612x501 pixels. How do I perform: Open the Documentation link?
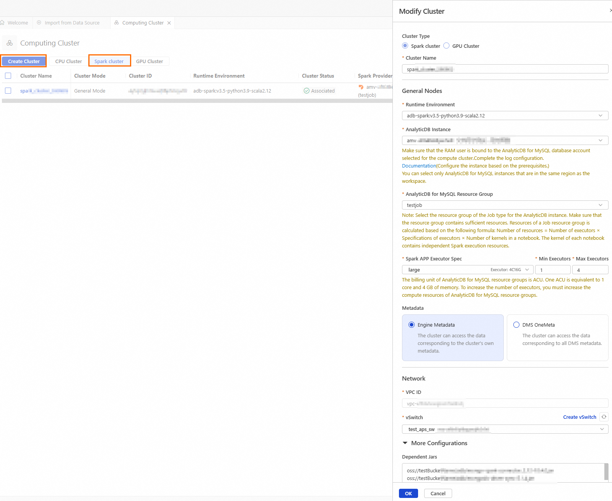coord(419,166)
